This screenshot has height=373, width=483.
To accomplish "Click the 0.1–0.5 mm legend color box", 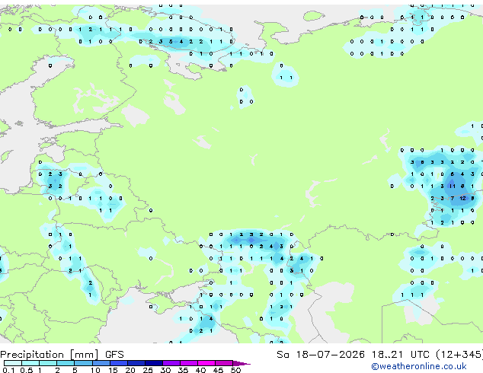I will 13,363.
